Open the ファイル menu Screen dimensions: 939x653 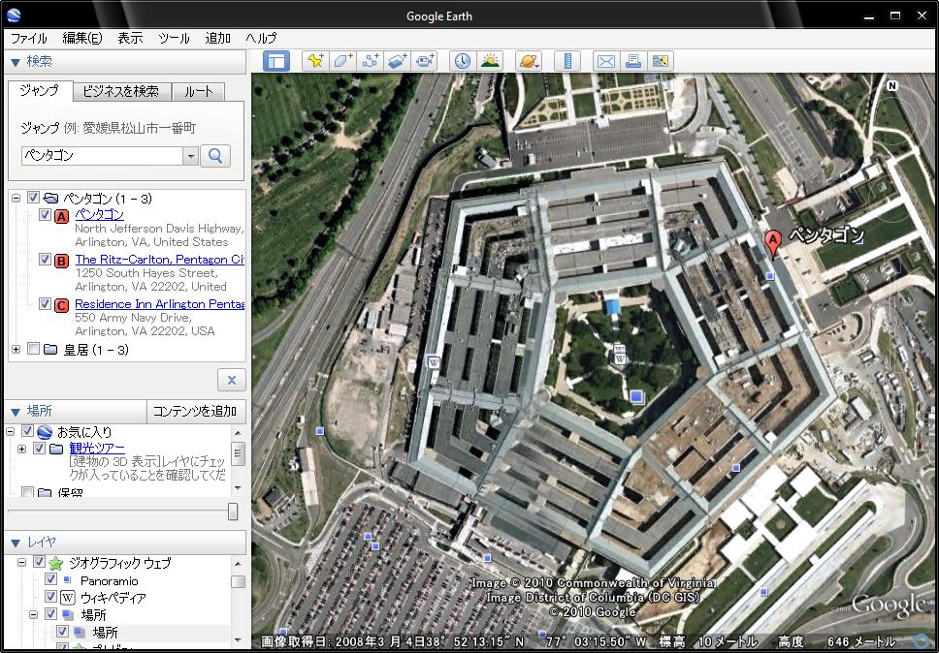pos(29,39)
